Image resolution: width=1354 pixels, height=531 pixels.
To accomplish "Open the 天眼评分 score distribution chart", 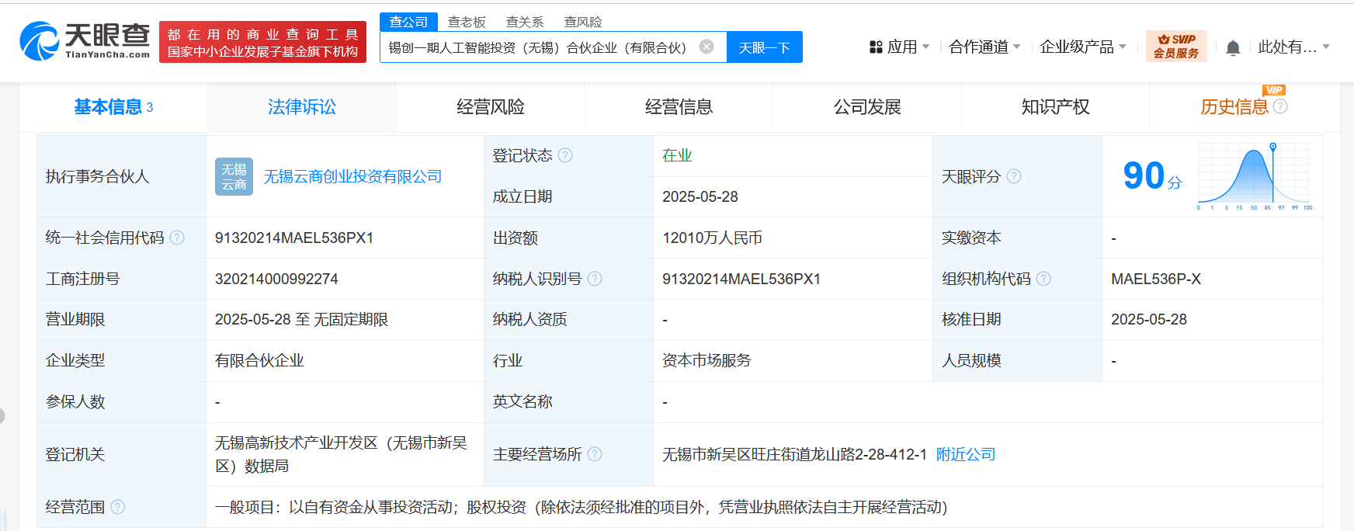I will tap(1255, 176).
